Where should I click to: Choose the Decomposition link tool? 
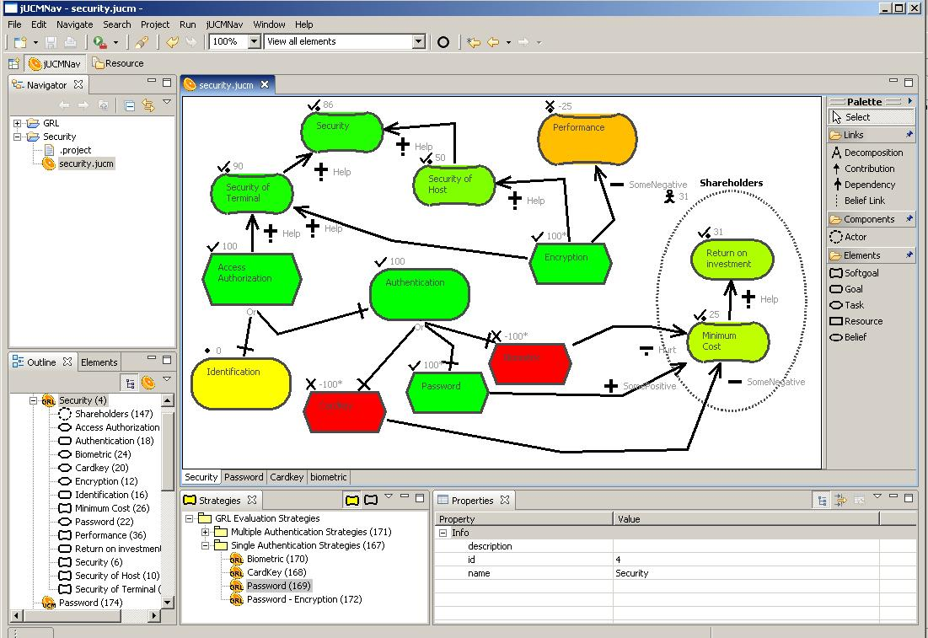click(872, 153)
